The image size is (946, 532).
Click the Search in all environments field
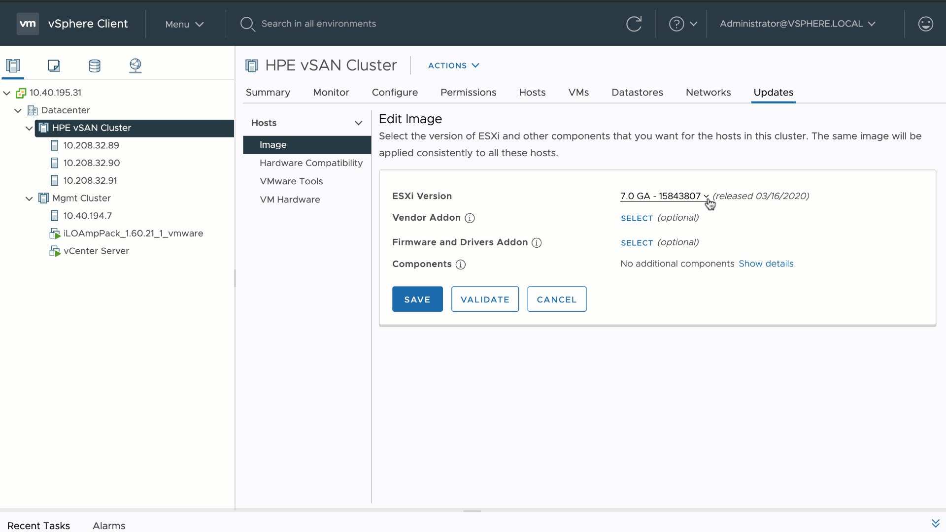pos(318,24)
